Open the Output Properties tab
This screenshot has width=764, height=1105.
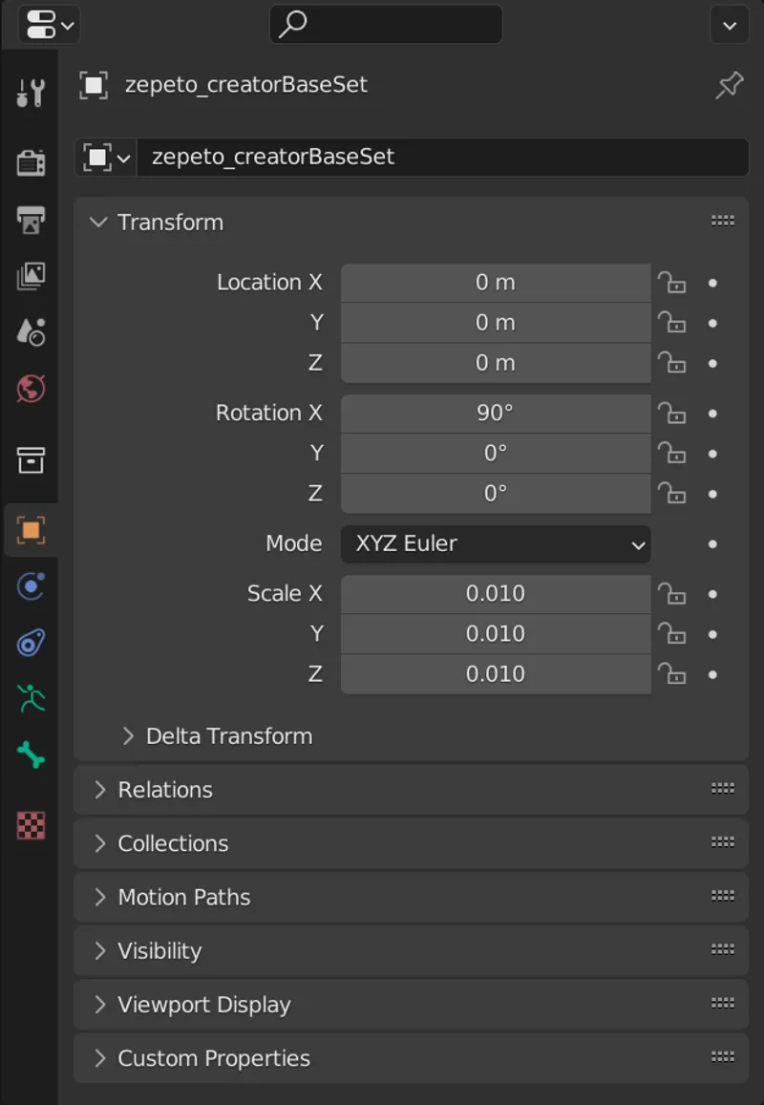pyautogui.click(x=30, y=220)
